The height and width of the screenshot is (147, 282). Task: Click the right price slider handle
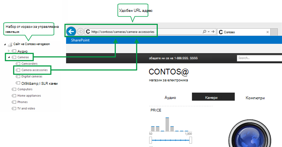[x=190, y=140]
